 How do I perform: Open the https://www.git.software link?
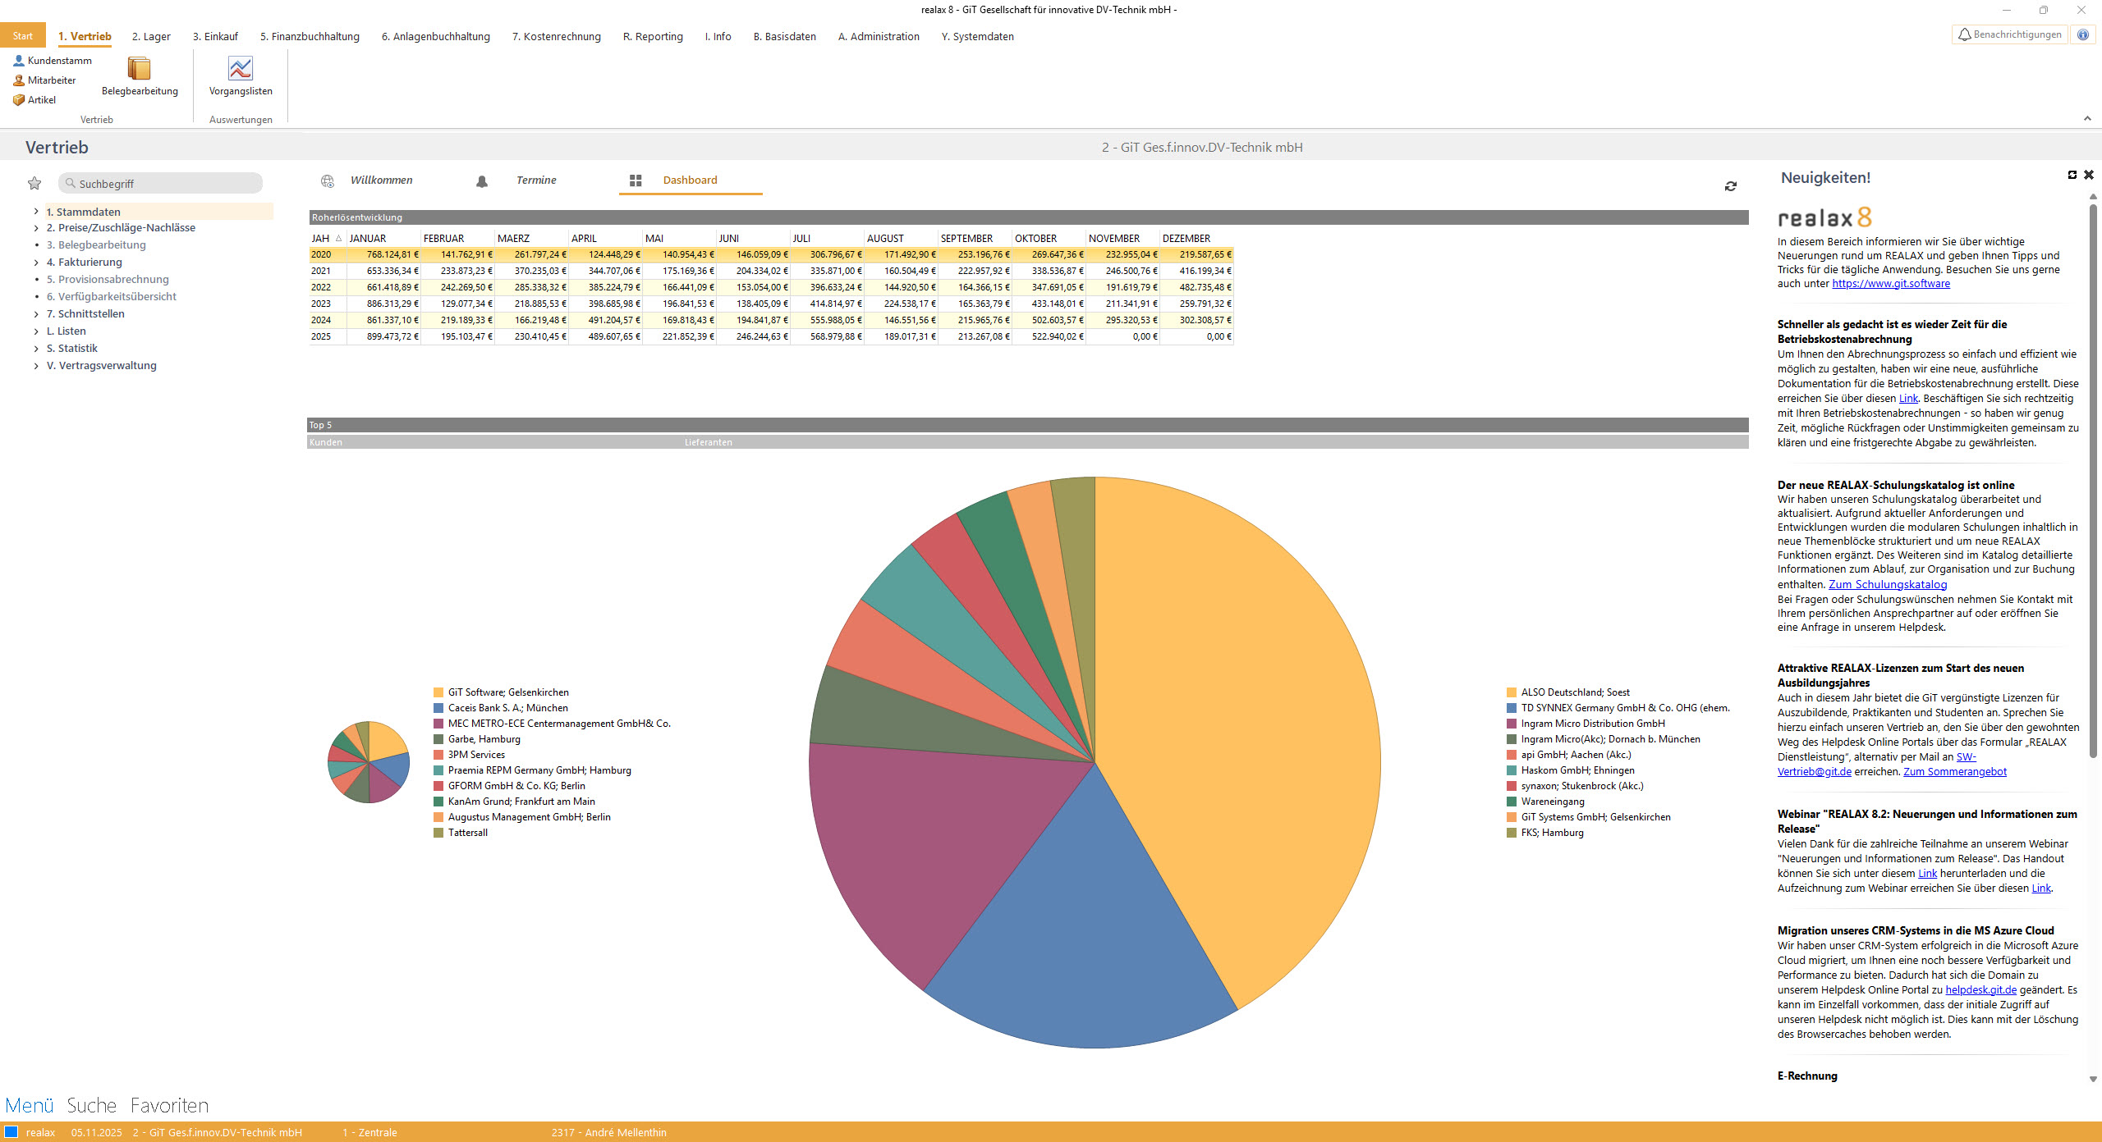point(1890,284)
